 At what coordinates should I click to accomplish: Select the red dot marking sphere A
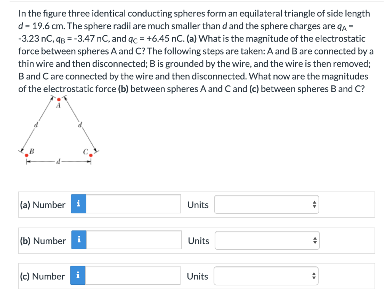coord(59,99)
